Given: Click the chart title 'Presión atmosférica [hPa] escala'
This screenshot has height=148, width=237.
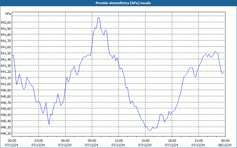Looking at the screenshot, I should [x=123, y=3].
